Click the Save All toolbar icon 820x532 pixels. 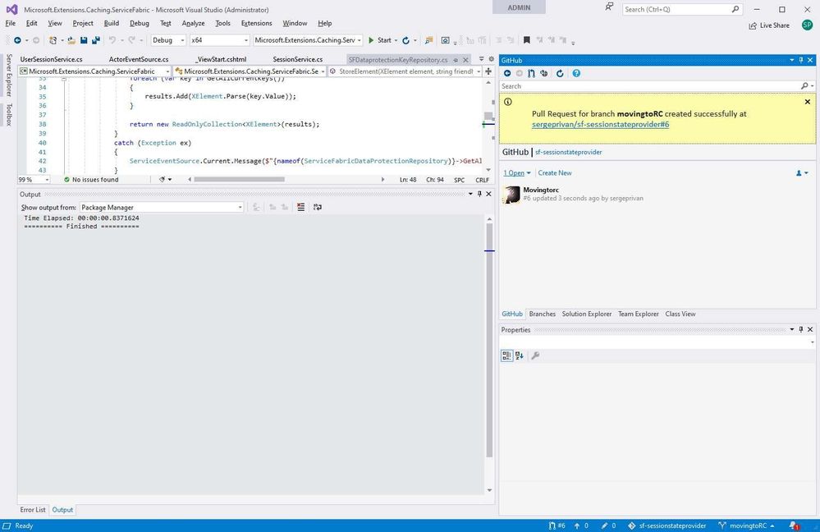tap(96, 40)
